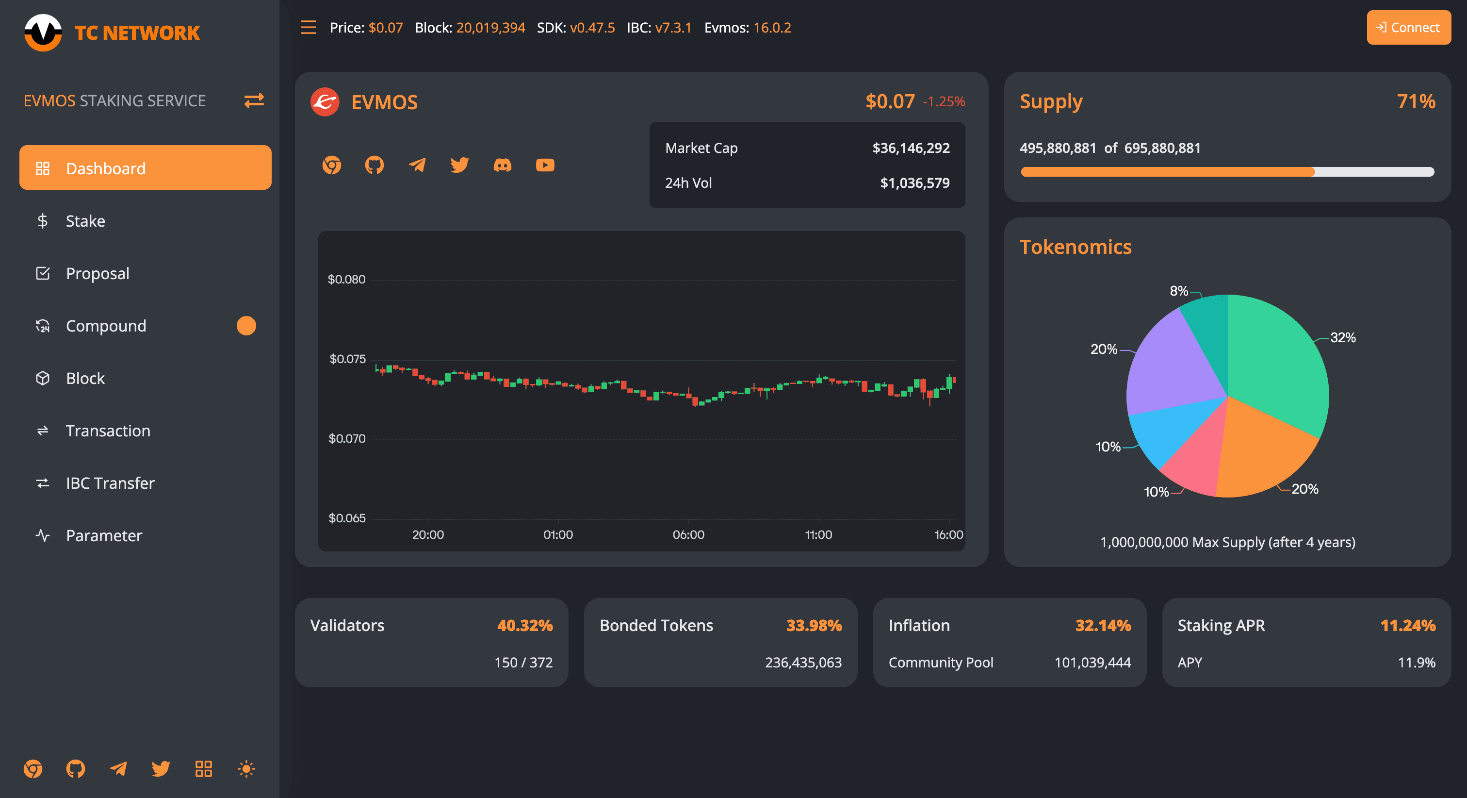This screenshot has width=1467, height=798.
Task: Open sidebar footer grid apps icon
Action: pyautogui.click(x=204, y=769)
